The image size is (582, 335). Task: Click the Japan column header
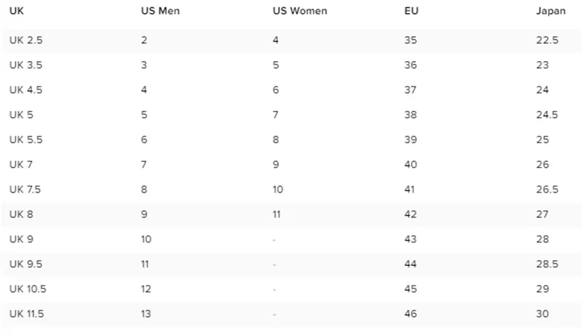tap(551, 11)
